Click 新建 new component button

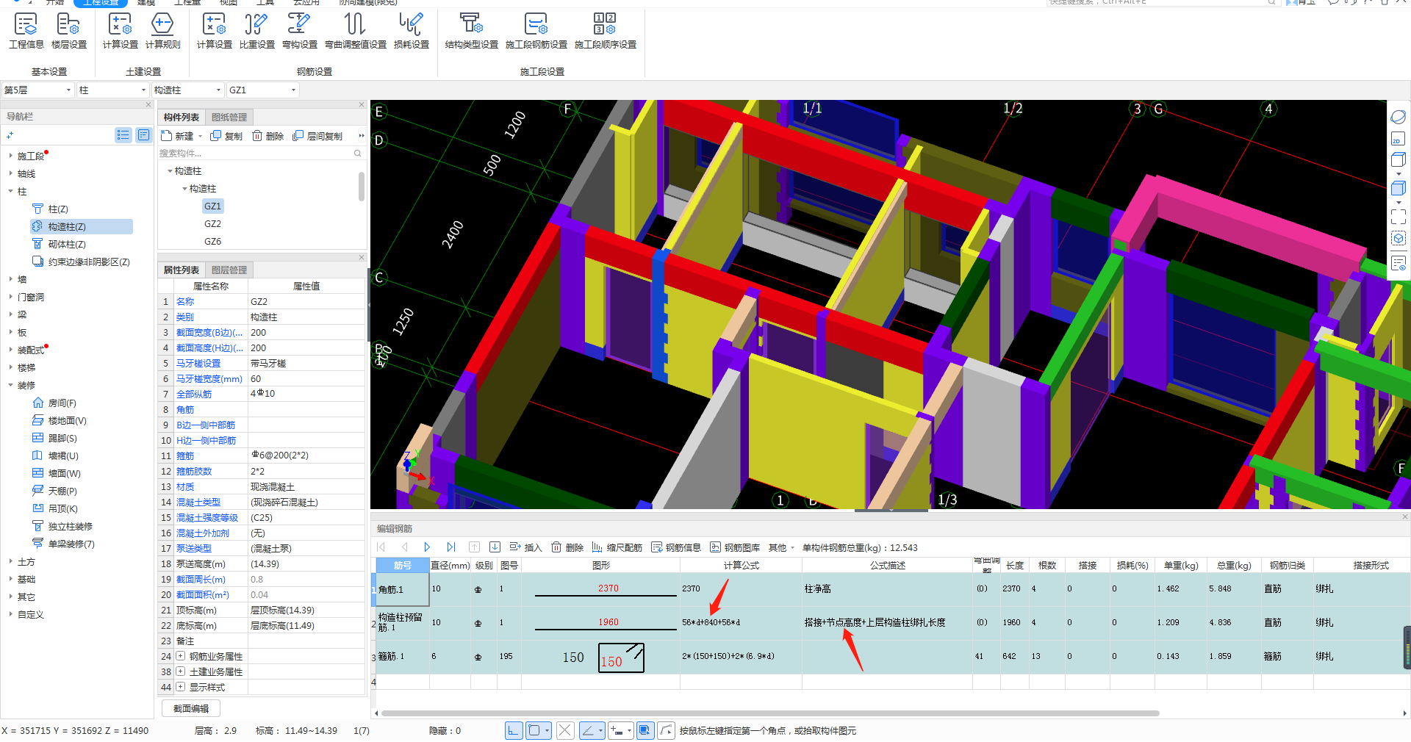178,136
